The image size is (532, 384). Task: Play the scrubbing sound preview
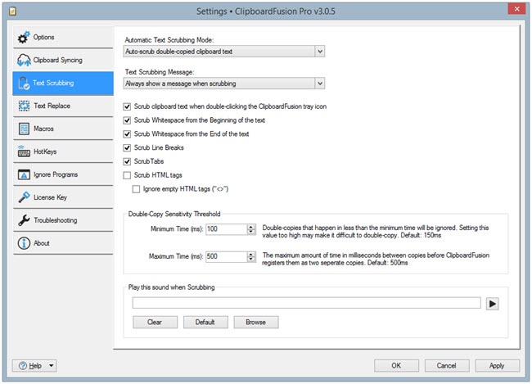coord(492,304)
